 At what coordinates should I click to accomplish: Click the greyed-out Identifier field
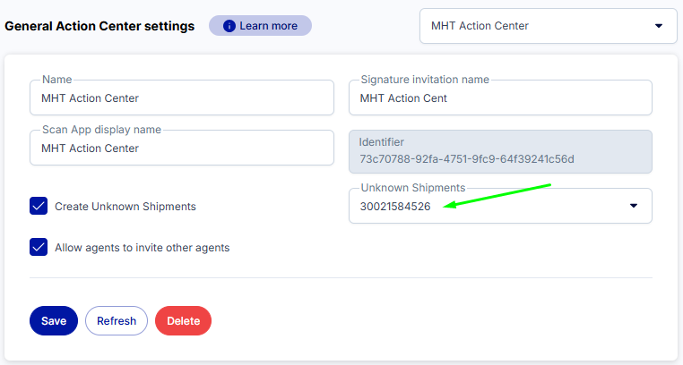click(500, 152)
